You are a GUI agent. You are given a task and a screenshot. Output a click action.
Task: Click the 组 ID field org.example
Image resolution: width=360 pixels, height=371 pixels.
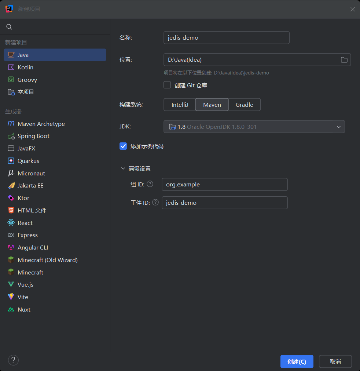225,184
